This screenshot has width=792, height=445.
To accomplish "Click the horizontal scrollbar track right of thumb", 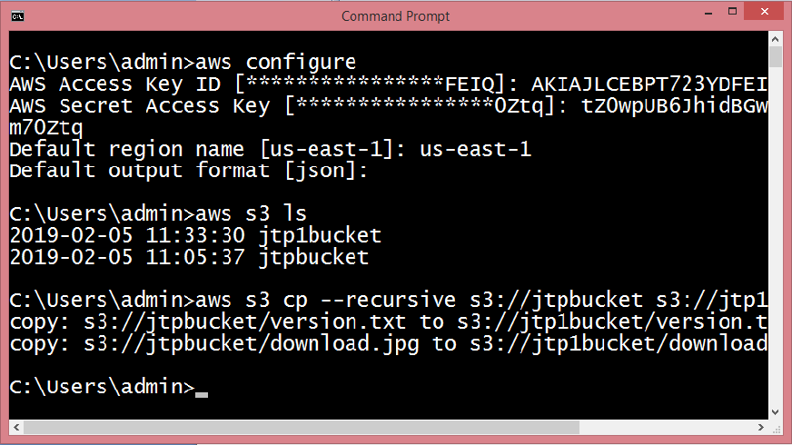I will click(667, 428).
